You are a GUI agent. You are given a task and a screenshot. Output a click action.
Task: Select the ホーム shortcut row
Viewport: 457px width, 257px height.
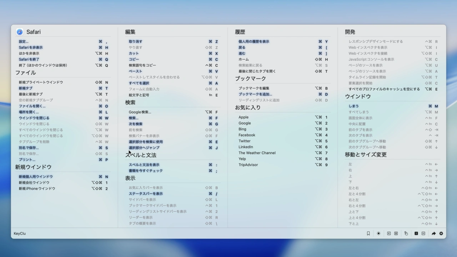[283, 59]
